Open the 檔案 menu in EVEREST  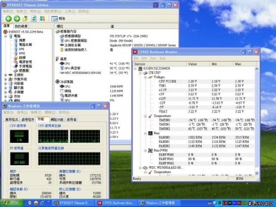coord(8,11)
